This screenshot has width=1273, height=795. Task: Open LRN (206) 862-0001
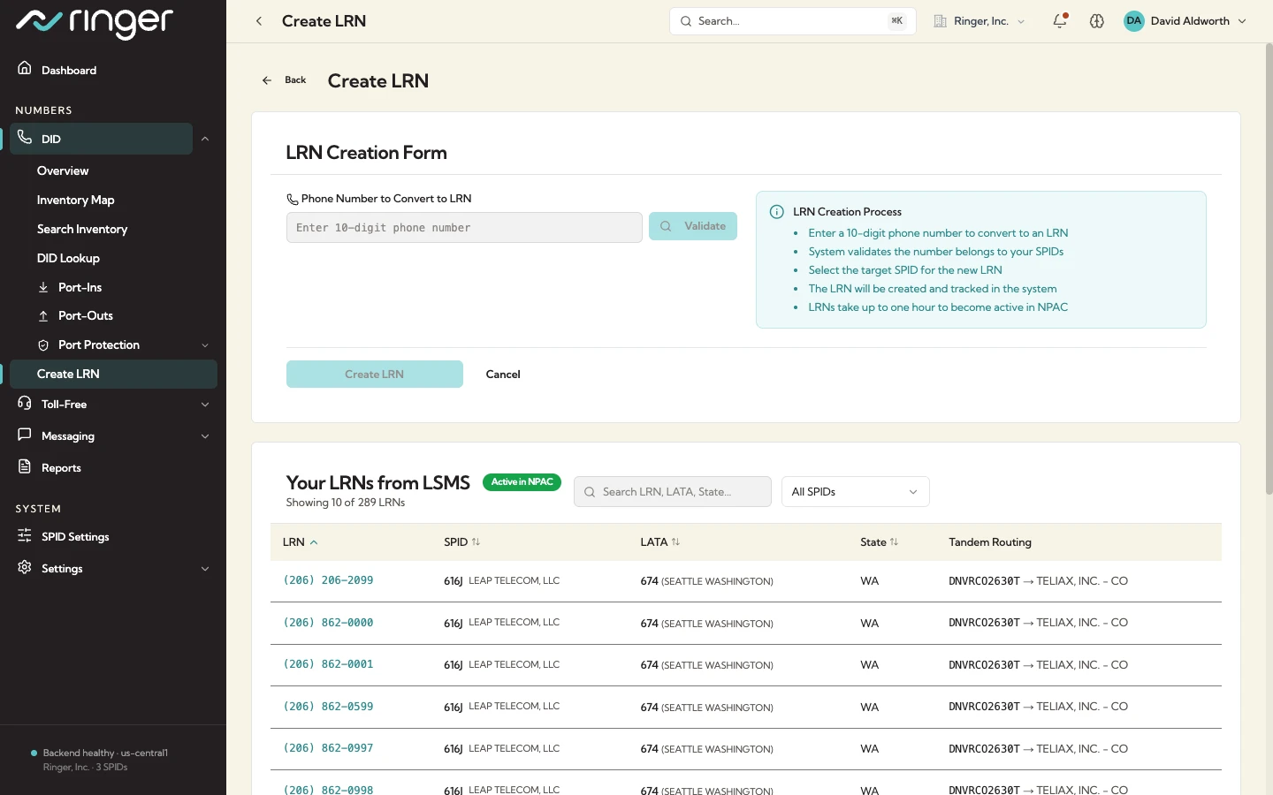(x=328, y=664)
